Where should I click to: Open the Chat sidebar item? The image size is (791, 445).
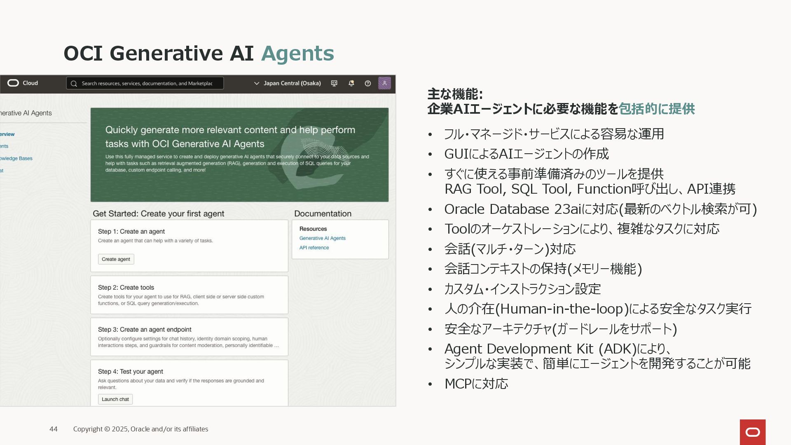(2, 171)
